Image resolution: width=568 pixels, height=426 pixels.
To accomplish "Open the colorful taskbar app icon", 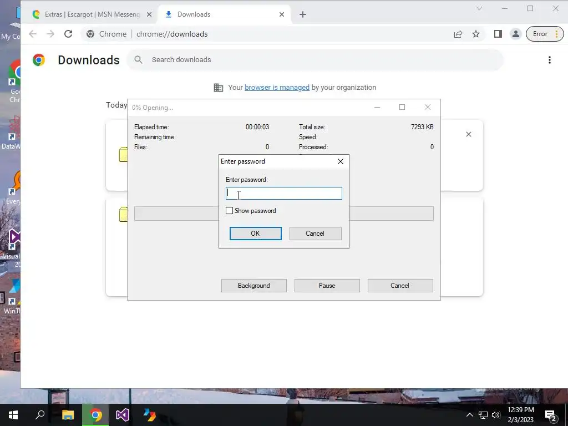I will 150,415.
